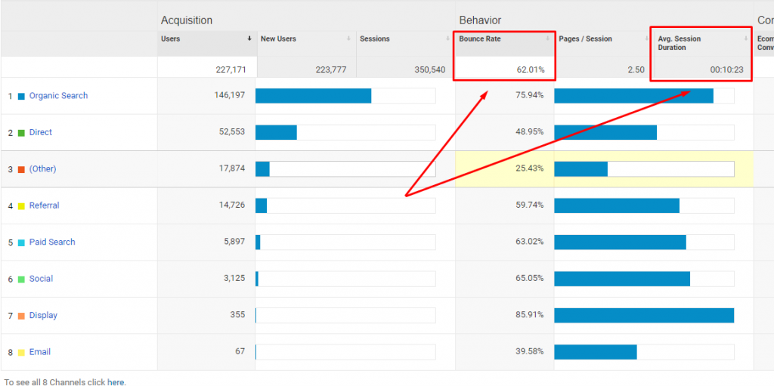Click the blue Organic Search color square
Screen dimensions: 774x386
pyautogui.click(x=21, y=96)
